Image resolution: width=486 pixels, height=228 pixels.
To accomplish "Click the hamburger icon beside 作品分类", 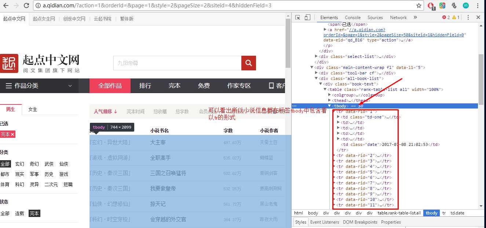I will (8, 86).
